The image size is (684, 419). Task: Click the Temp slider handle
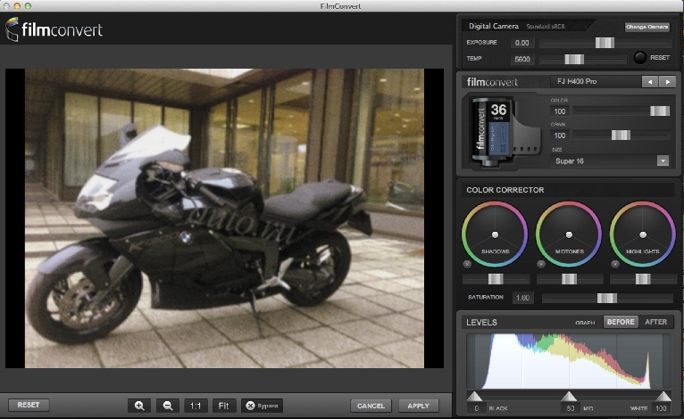pyautogui.click(x=574, y=59)
